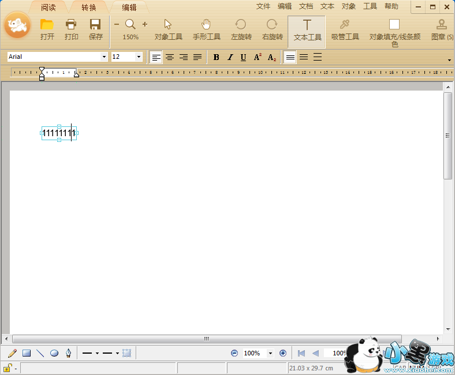The height and width of the screenshot is (375, 455).
Task: Click the print icon (打印)
Action: tap(71, 29)
